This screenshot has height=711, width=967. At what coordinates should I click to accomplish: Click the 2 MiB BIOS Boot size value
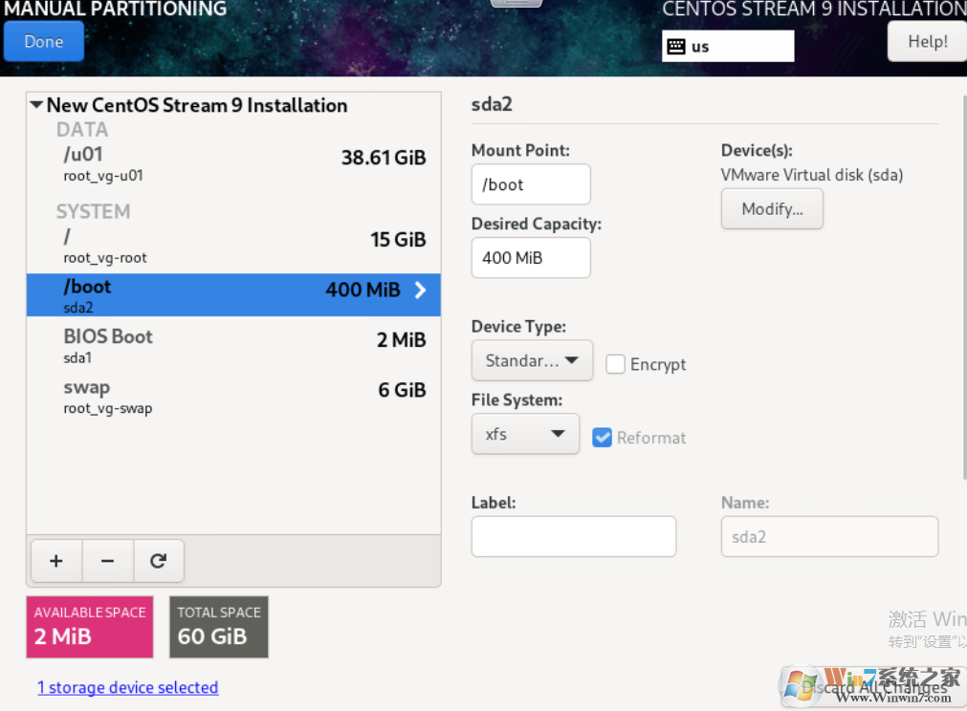[402, 339]
